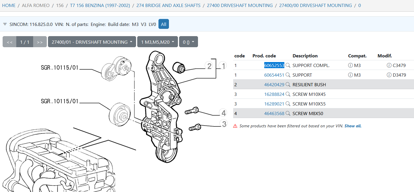This screenshot has height=192, width=414.
Task: Look up part 16289021 via magnifier icon
Action: coord(288,104)
